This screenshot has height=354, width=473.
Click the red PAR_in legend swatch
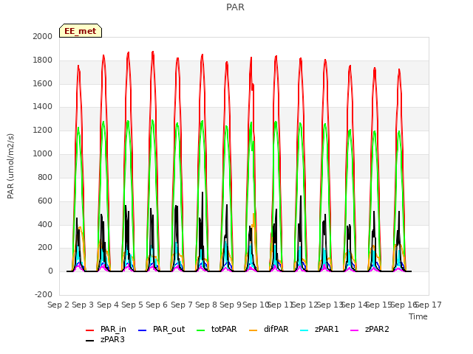click(90, 330)
